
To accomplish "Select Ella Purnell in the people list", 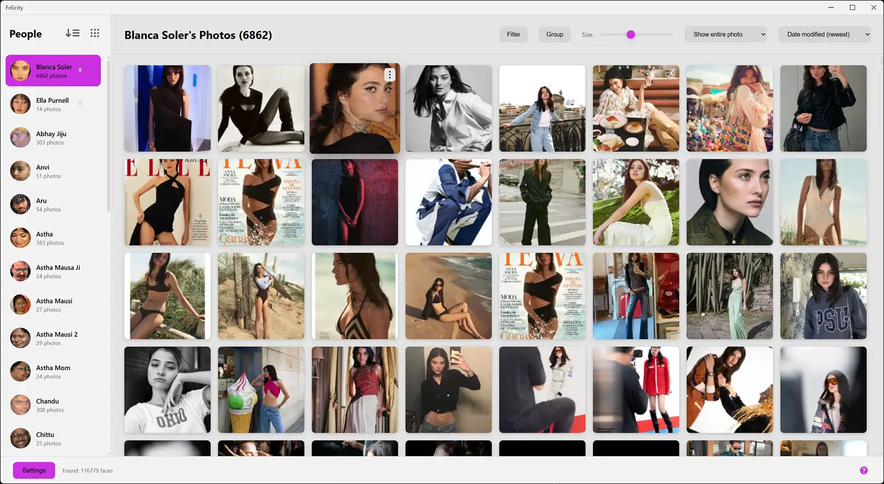I will coord(53,104).
